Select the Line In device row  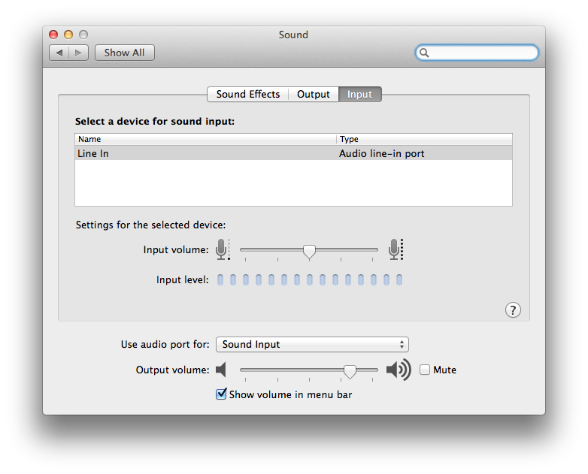click(294, 153)
